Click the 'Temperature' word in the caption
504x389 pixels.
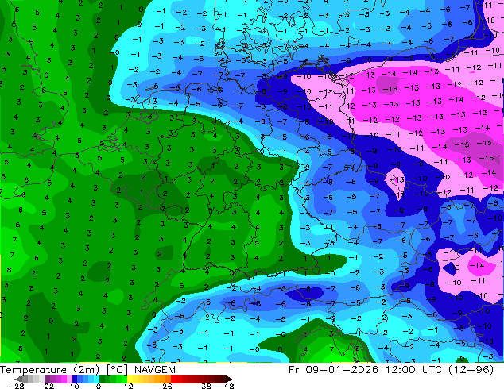point(33,370)
